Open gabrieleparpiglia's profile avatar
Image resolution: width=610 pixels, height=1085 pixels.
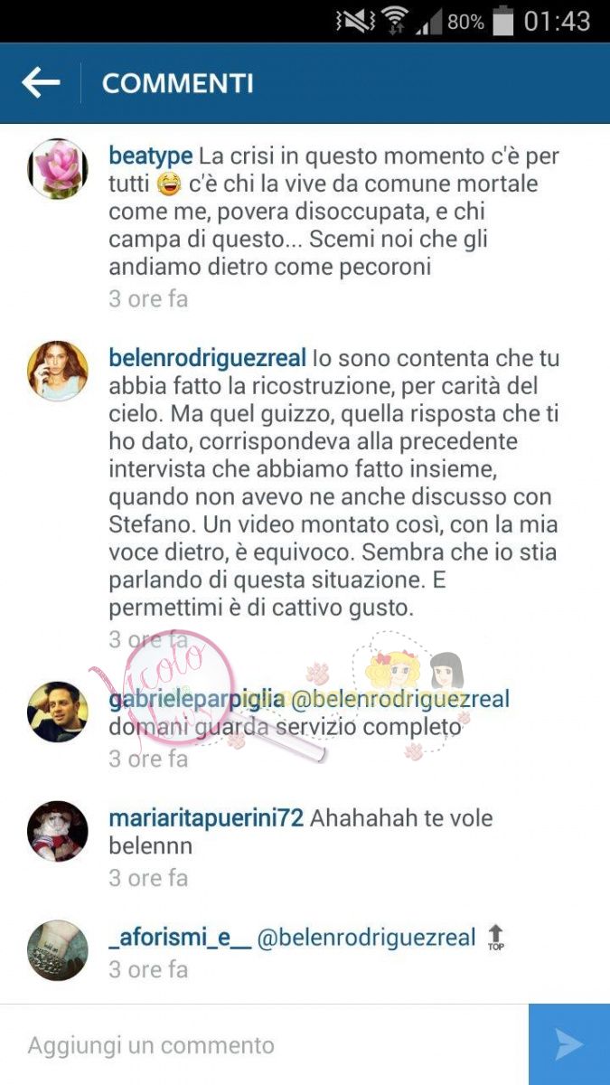click(x=58, y=712)
